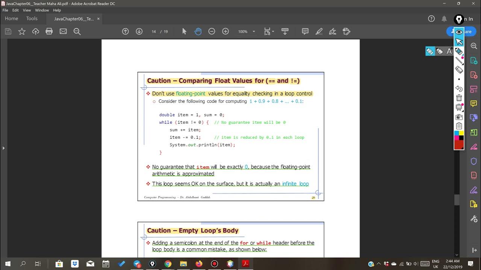This screenshot has width=481, height=270.
Task: Activate the Selection arrow tool
Action: tap(184, 31)
